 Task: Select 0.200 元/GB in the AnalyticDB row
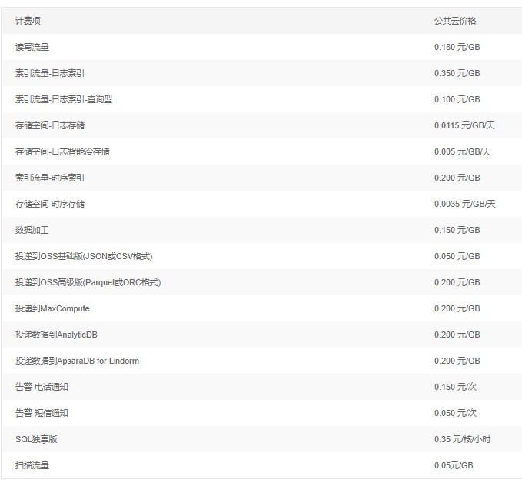coord(457,335)
